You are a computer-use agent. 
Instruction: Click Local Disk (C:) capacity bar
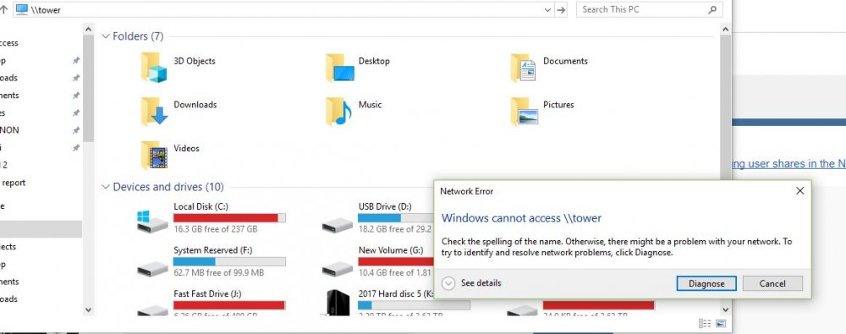click(229, 218)
